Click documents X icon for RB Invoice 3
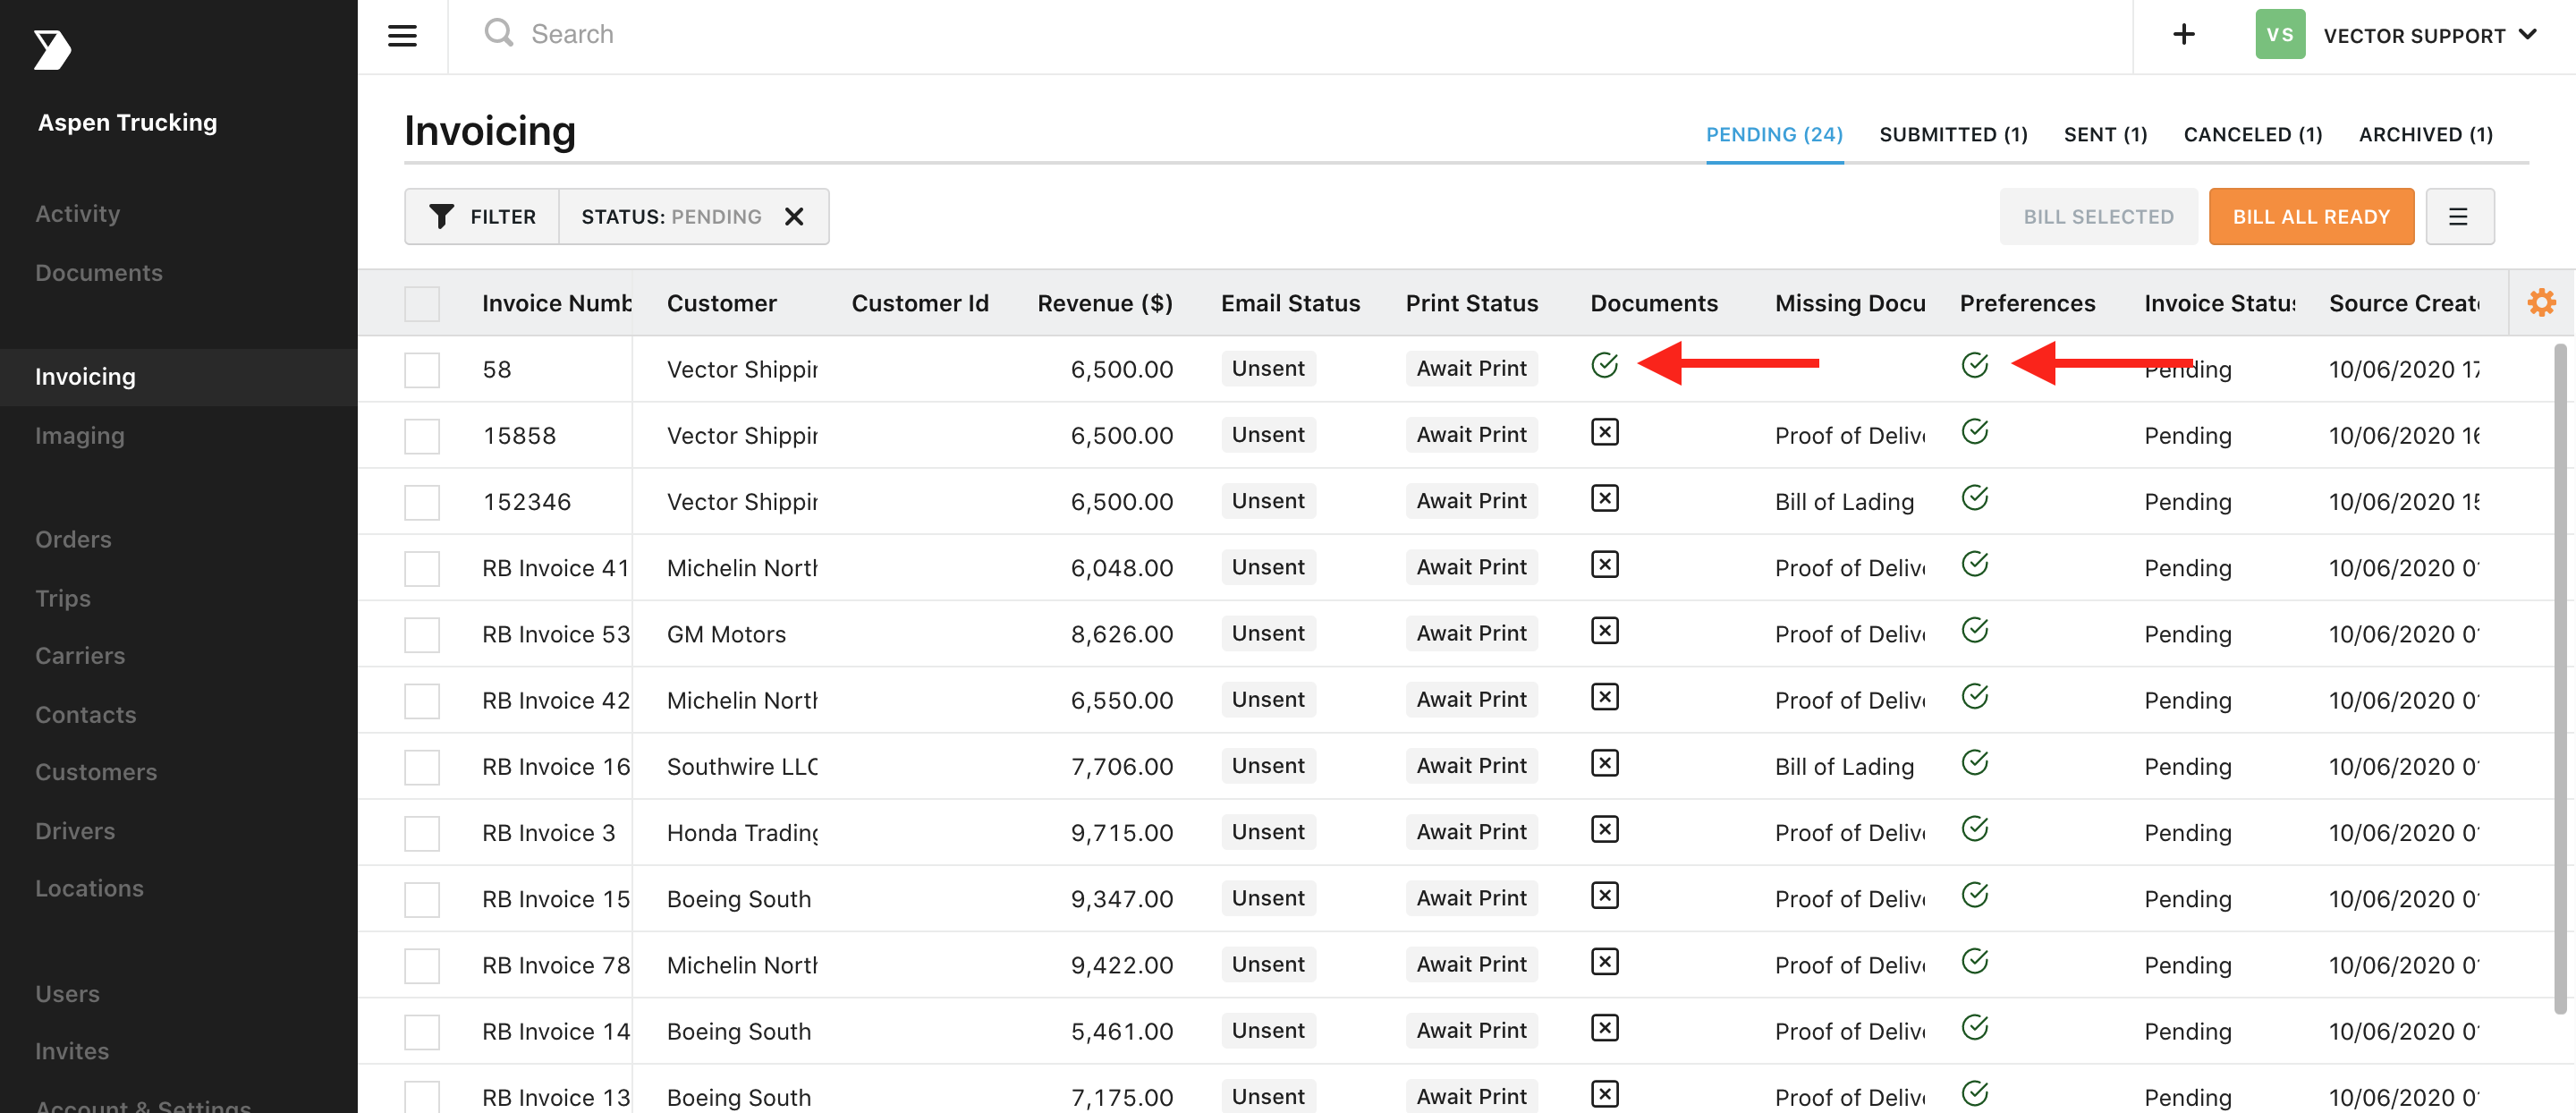Viewport: 2576px width, 1113px height. tap(1604, 829)
